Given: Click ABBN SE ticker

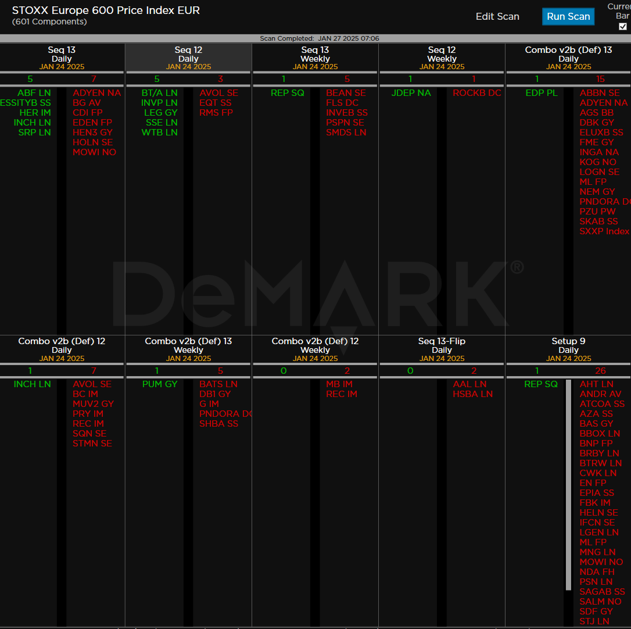Looking at the screenshot, I should (x=600, y=93).
